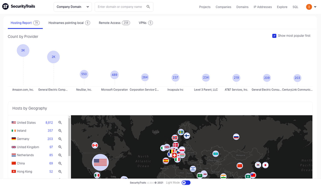
Task: Open Domains in the top navigation
Action: [x=242, y=7]
